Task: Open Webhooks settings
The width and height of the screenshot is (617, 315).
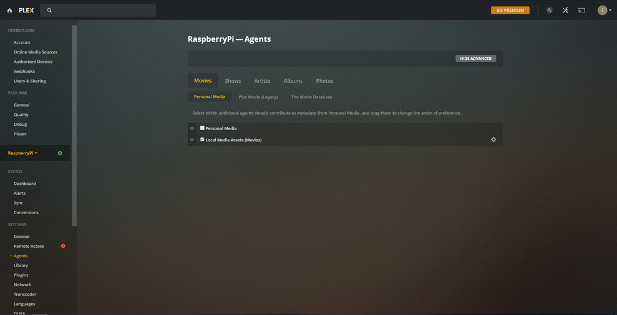Action: pos(24,71)
